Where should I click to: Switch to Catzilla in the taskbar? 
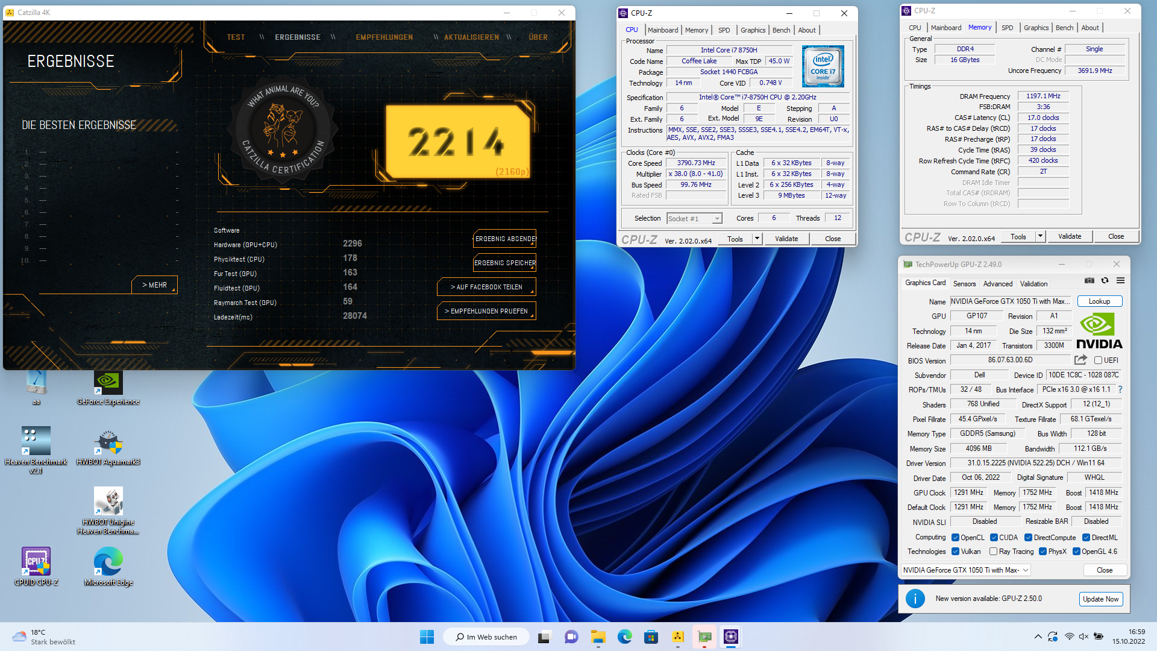[678, 637]
